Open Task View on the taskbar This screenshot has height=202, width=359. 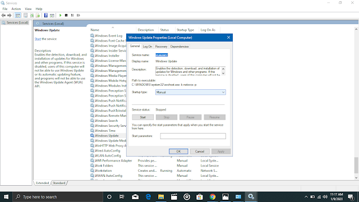click(122, 197)
